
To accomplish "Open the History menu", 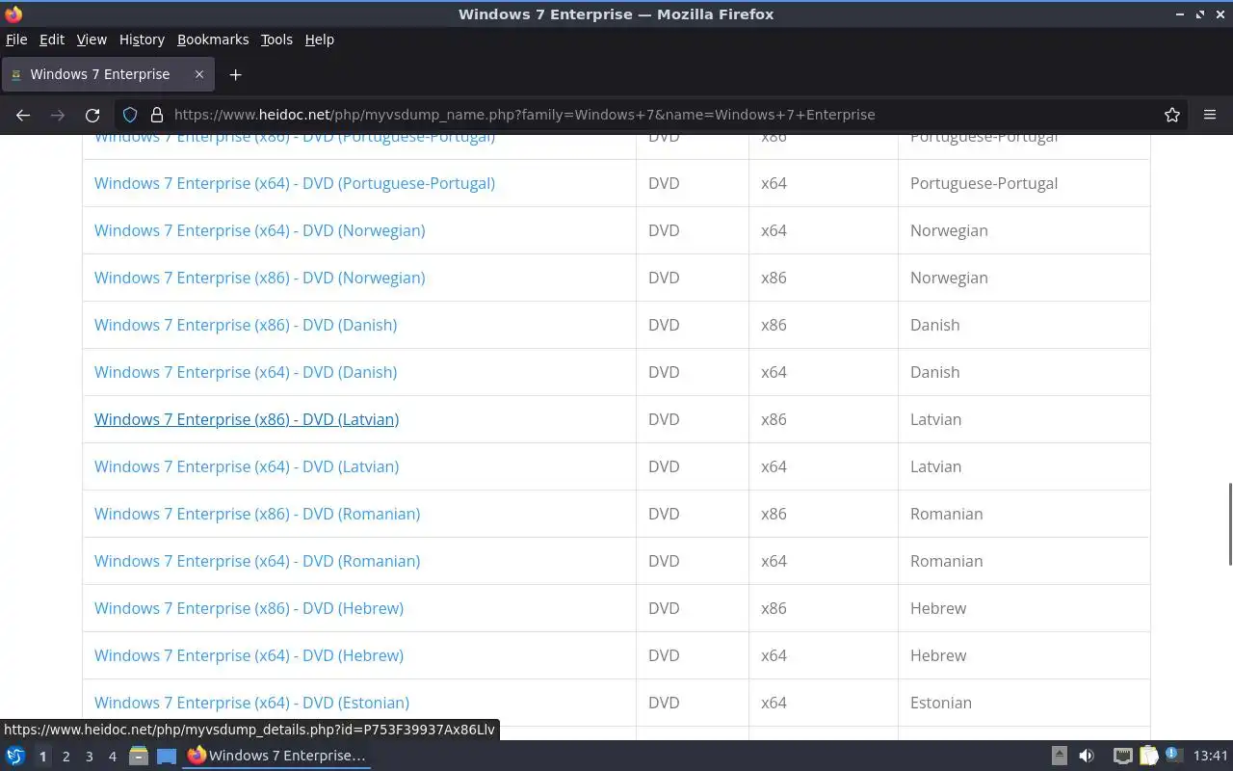I will click(x=142, y=40).
